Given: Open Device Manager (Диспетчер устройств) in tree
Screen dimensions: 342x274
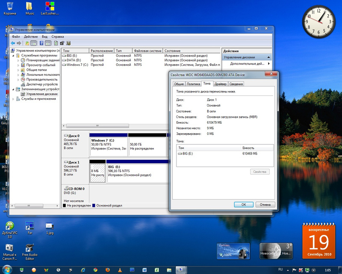Looking at the screenshot, I should pyautogui.click(x=42, y=84).
